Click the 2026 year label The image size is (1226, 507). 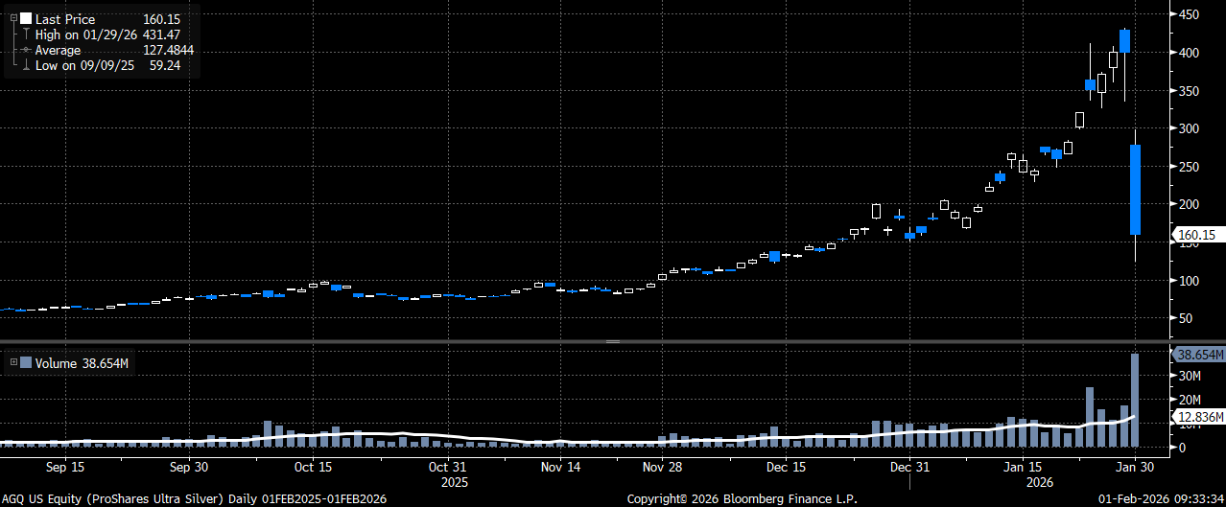point(1041,482)
